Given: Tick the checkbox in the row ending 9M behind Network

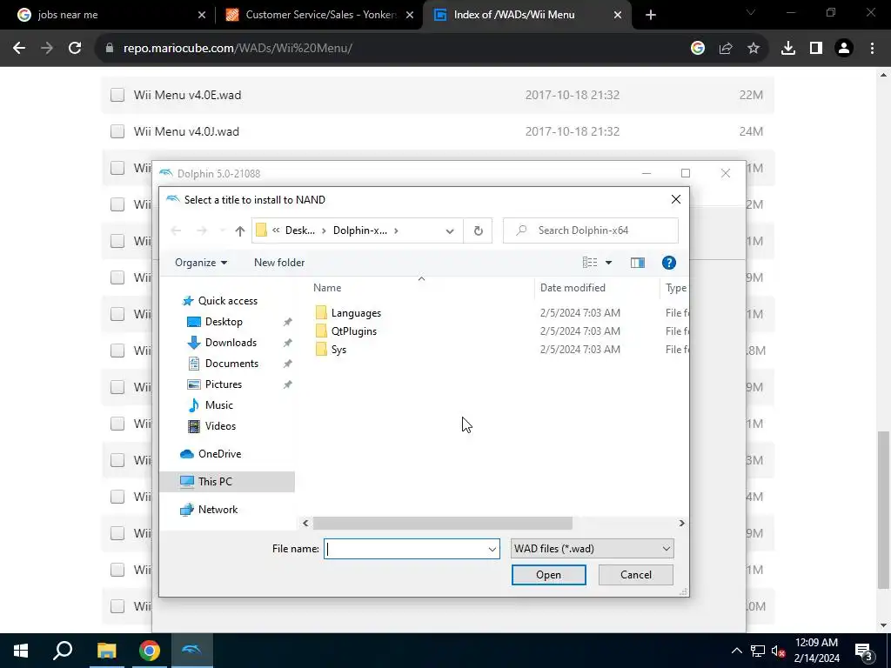Looking at the screenshot, I should pos(117,533).
